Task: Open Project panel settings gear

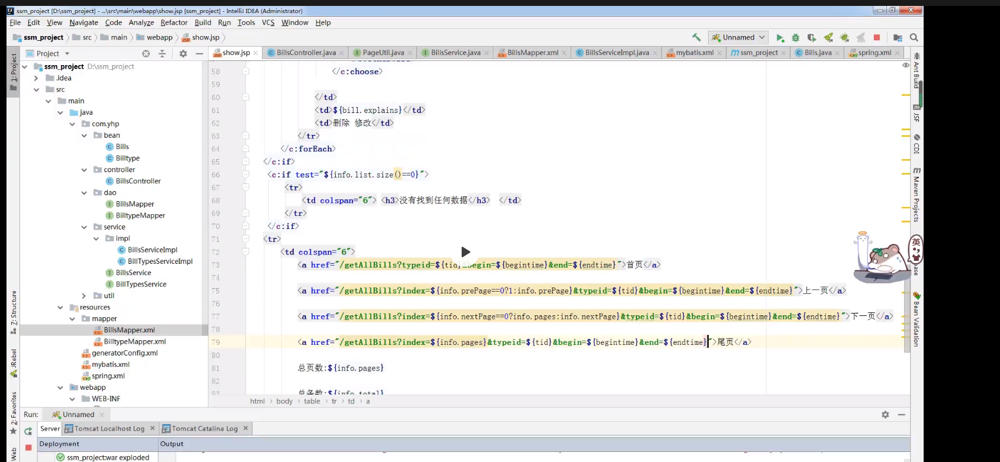Action: point(183,53)
